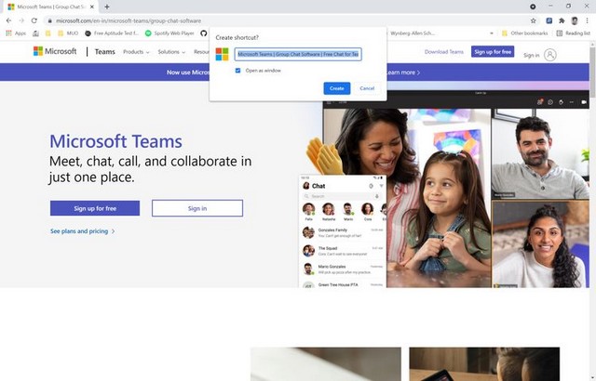596x381 pixels.
Task: Click the padlock site info icon
Action: point(49,20)
